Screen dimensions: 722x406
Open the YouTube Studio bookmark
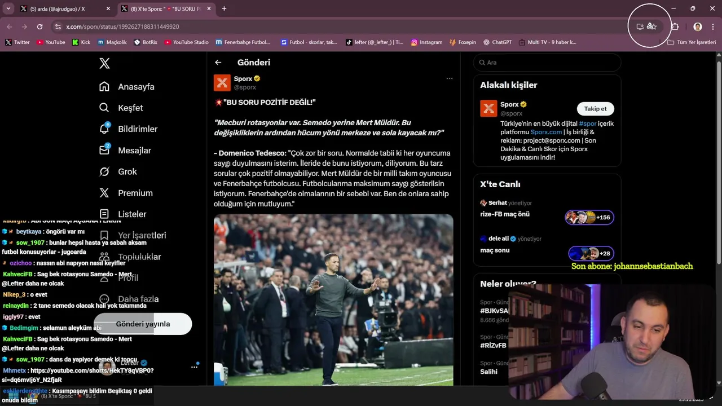click(x=186, y=42)
